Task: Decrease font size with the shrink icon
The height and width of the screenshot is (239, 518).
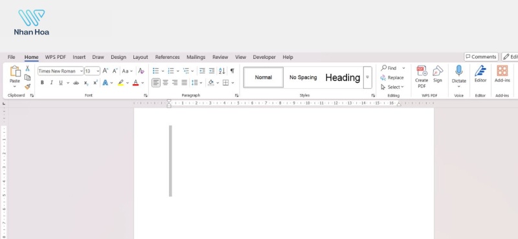Action: click(x=115, y=71)
